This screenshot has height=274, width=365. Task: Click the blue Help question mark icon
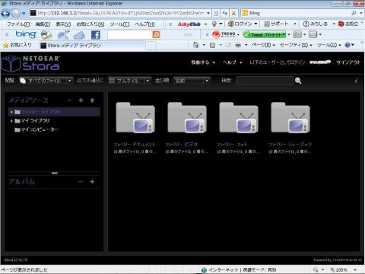[x=348, y=45]
